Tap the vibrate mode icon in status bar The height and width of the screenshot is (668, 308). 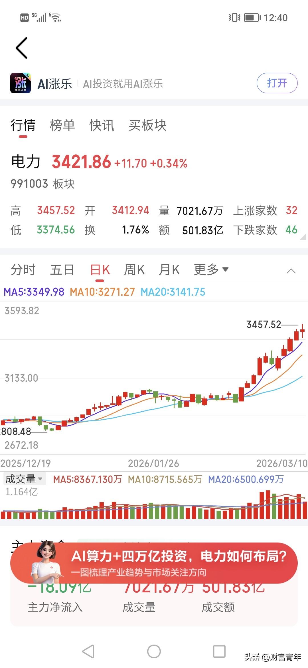coord(235,18)
